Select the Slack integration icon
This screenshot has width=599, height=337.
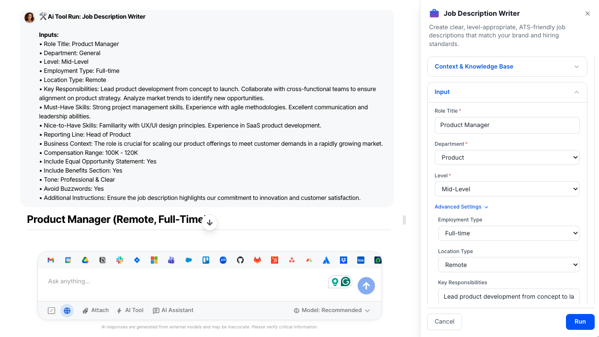(x=120, y=260)
